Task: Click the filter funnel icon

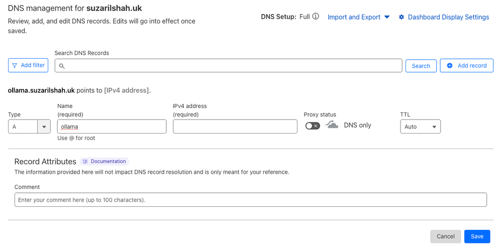Action: click(15, 65)
